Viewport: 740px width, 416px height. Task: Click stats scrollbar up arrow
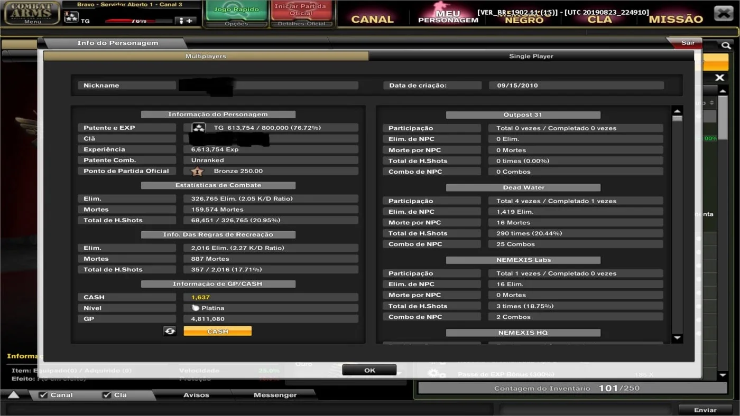point(677,111)
